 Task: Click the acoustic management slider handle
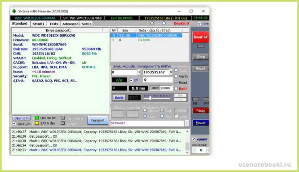150,98
